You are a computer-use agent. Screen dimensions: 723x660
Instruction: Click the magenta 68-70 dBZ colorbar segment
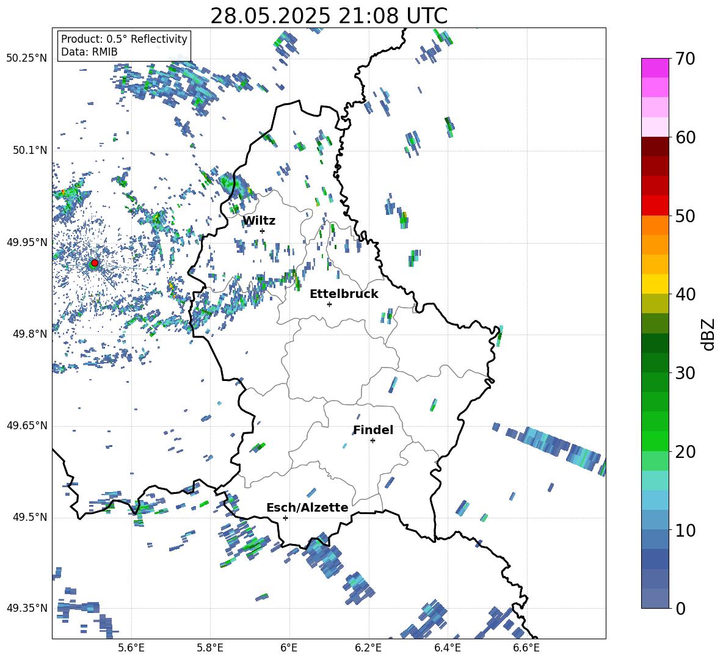655,68
